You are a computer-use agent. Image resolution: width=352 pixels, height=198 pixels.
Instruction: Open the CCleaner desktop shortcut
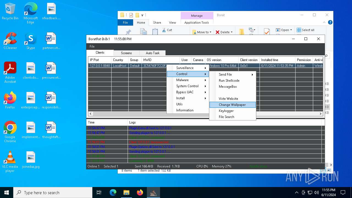click(10, 41)
